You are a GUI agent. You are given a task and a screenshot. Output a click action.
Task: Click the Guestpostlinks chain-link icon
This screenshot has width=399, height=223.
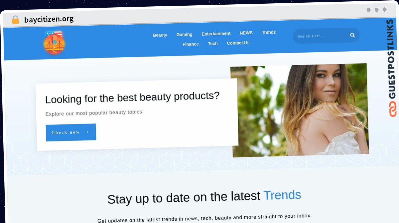pyautogui.click(x=393, y=109)
